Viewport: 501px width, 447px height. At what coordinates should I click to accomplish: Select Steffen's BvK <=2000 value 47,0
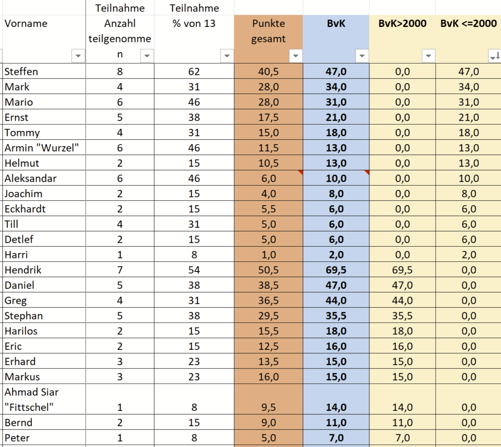[468, 72]
